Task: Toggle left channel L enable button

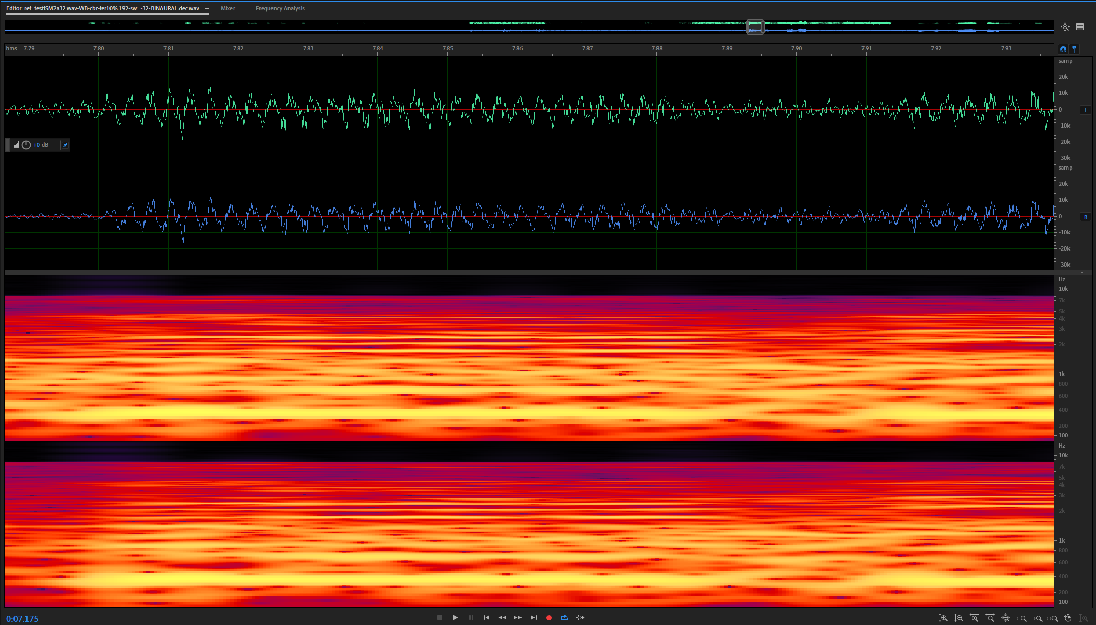Action: click(1085, 110)
